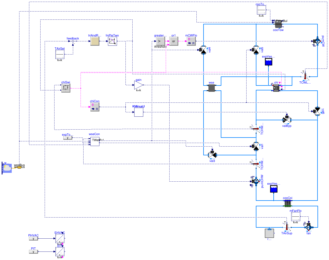Click the pumCW pump icon
Image resolution: width=329 pixels, height=260 pixels.
tap(317, 41)
